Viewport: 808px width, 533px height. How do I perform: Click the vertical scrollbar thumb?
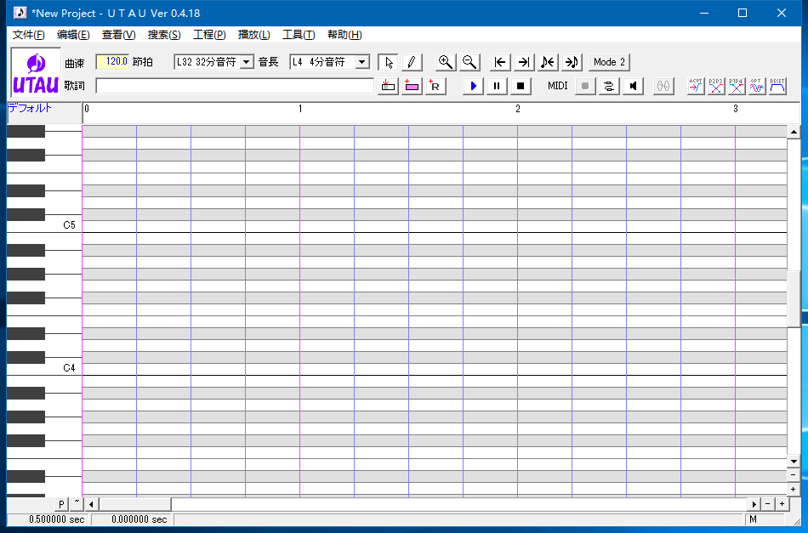tap(794, 298)
